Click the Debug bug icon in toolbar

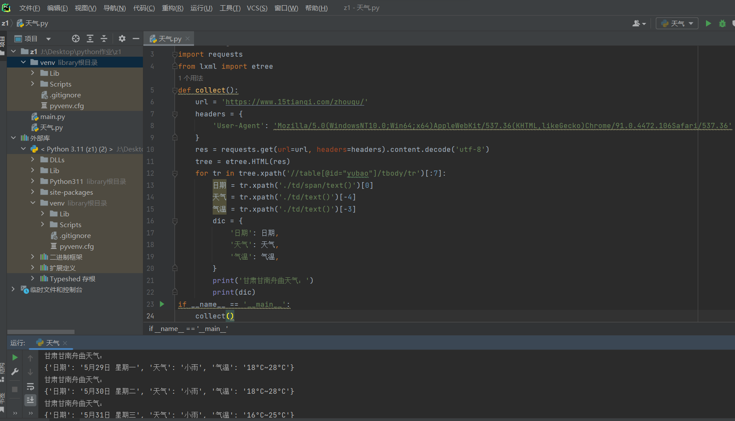(x=722, y=23)
